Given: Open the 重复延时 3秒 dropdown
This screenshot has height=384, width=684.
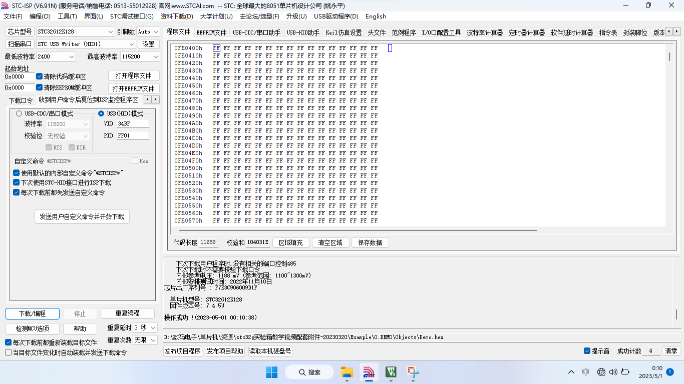Looking at the screenshot, I should [145, 327].
